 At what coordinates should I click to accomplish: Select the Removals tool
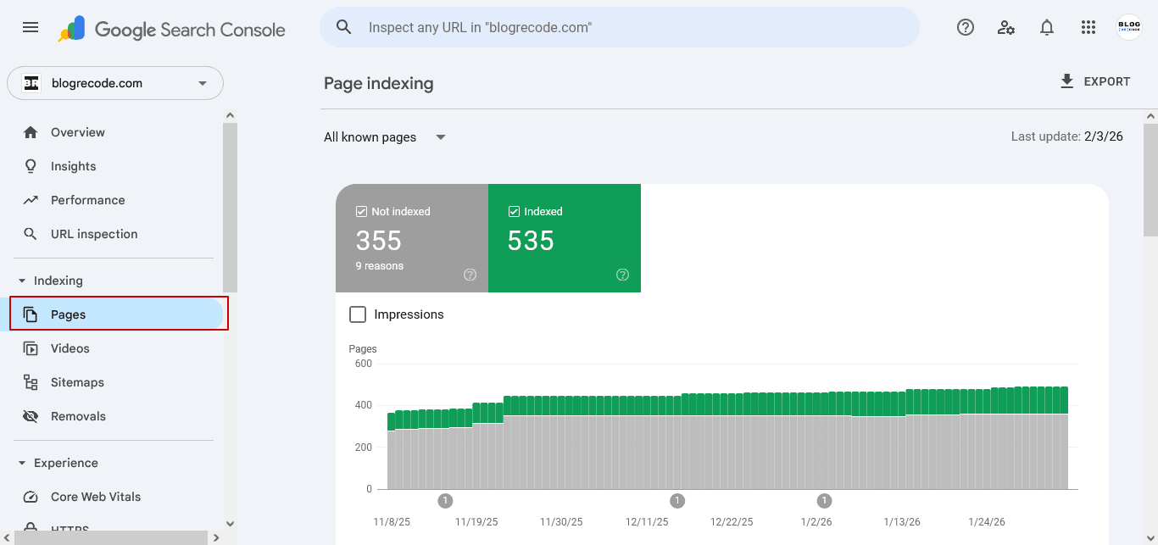[77, 415]
